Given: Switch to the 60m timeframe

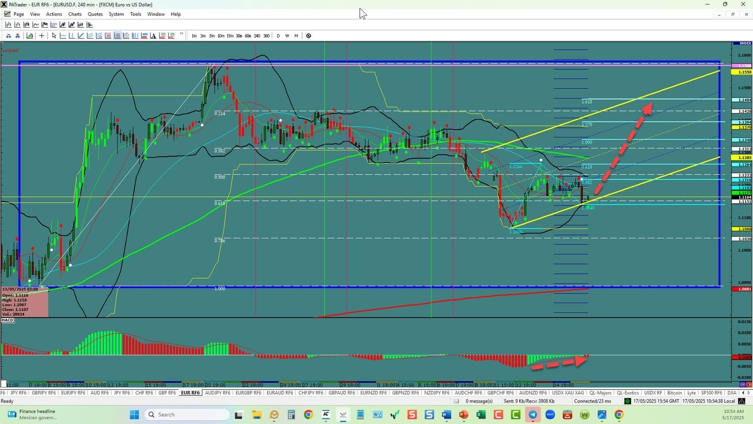Looking at the screenshot, I should click(x=248, y=36).
